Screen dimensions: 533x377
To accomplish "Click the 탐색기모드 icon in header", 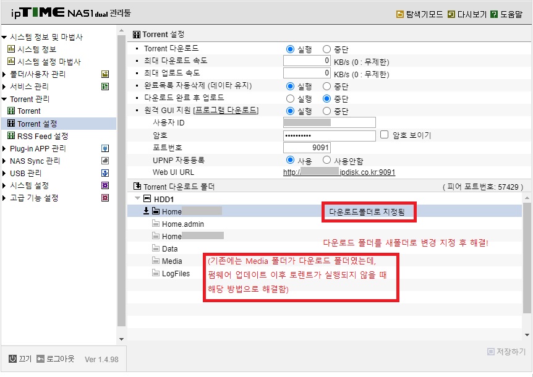I will pyautogui.click(x=399, y=14).
